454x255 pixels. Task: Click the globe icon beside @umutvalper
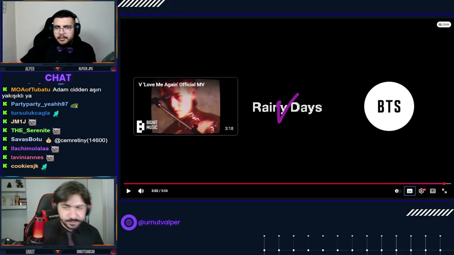click(x=129, y=222)
